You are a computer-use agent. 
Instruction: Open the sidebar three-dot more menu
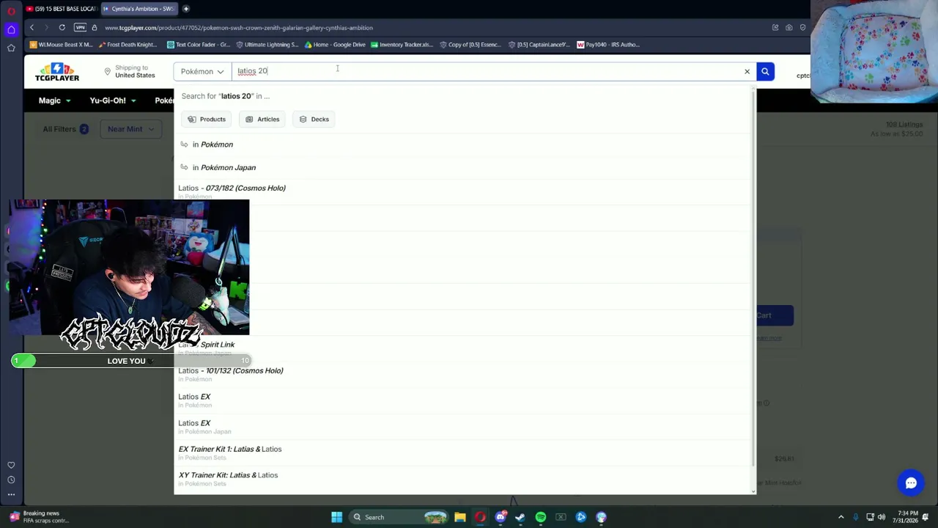pyautogui.click(x=11, y=494)
